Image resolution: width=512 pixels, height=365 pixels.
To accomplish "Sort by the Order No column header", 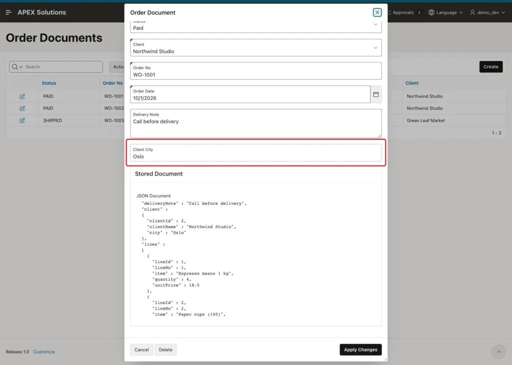I will 112,83.
